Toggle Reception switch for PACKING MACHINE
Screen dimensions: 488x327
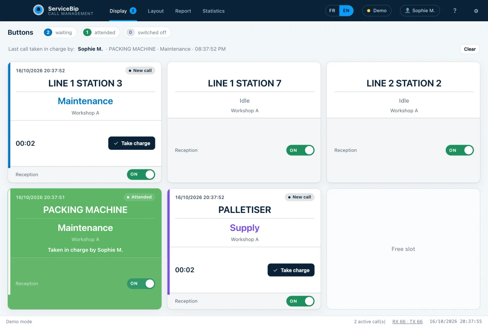tap(141, 284)
